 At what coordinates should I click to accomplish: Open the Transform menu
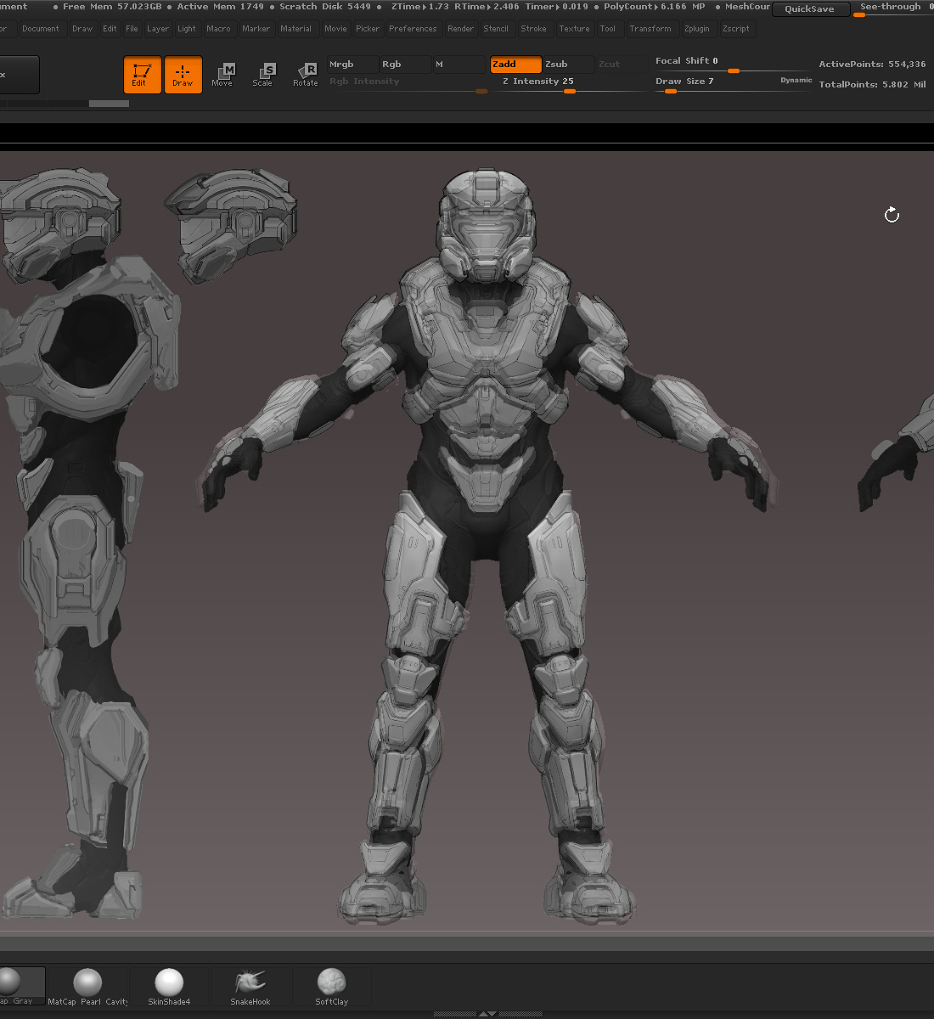(650, 29)
